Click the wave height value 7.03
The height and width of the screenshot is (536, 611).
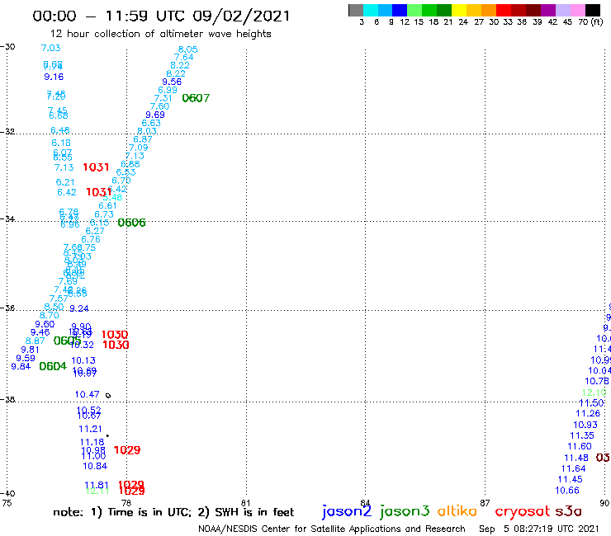tap(50, 48)
